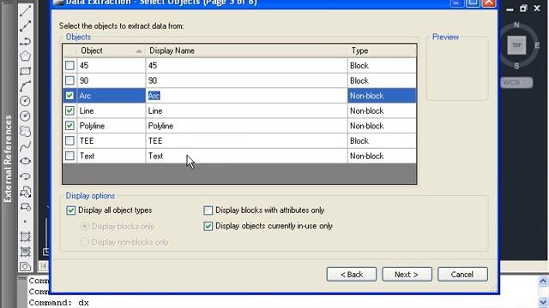The image size is (549, 308).
Task: Select the Polyline display name cell
Action: coord(246,126)
